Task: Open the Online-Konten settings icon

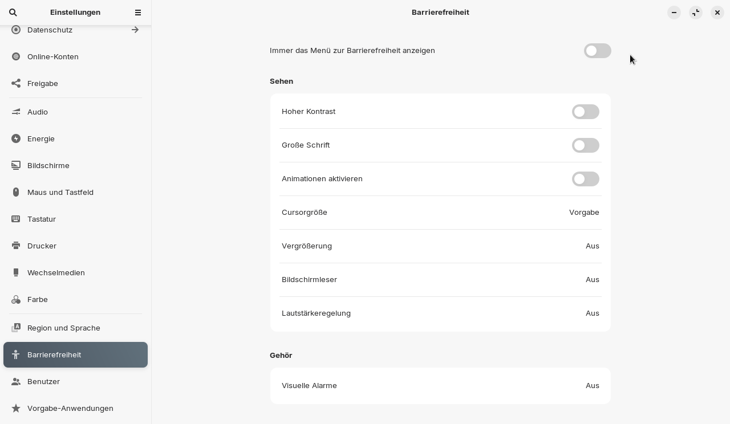Action: click(x=15, y=56)
